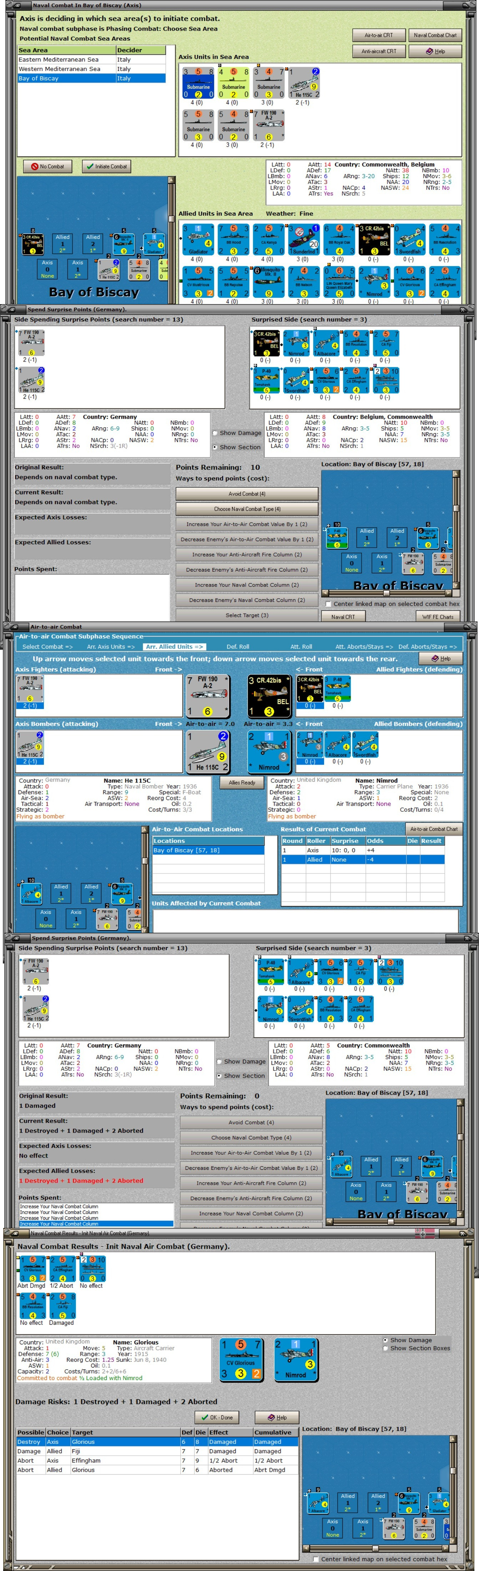Select the CA Fiji counter labeled Damaged
479x1571 pixels.
click(62, 1306)
